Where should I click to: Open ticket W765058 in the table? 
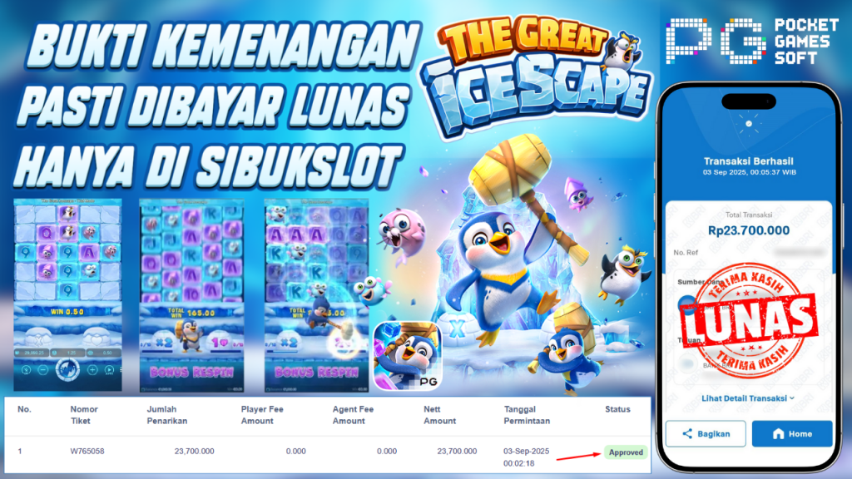[87, 451]
